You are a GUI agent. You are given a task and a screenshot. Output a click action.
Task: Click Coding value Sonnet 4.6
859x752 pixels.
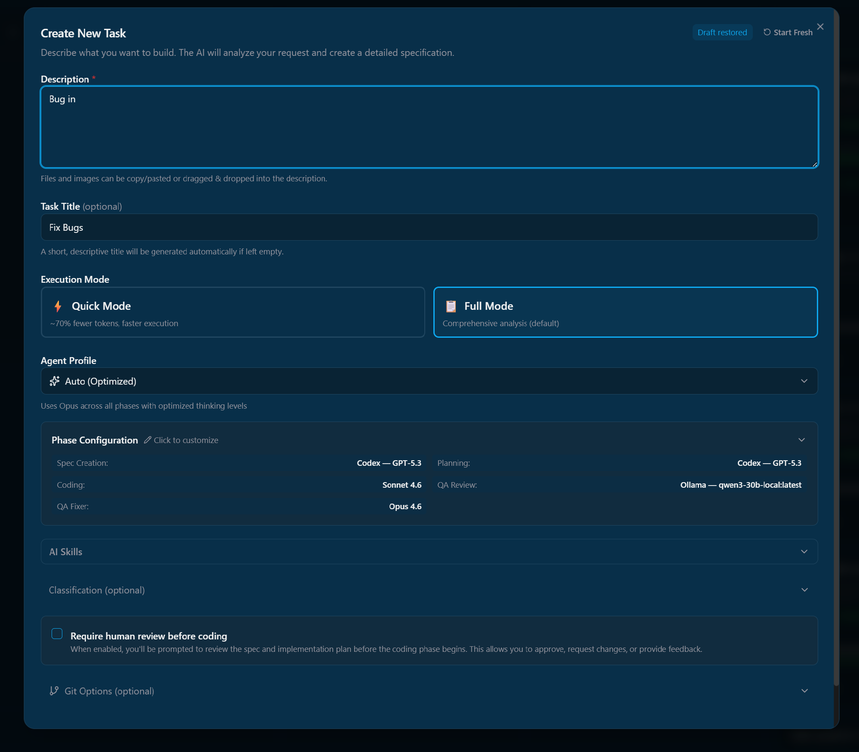coord(402,485)
